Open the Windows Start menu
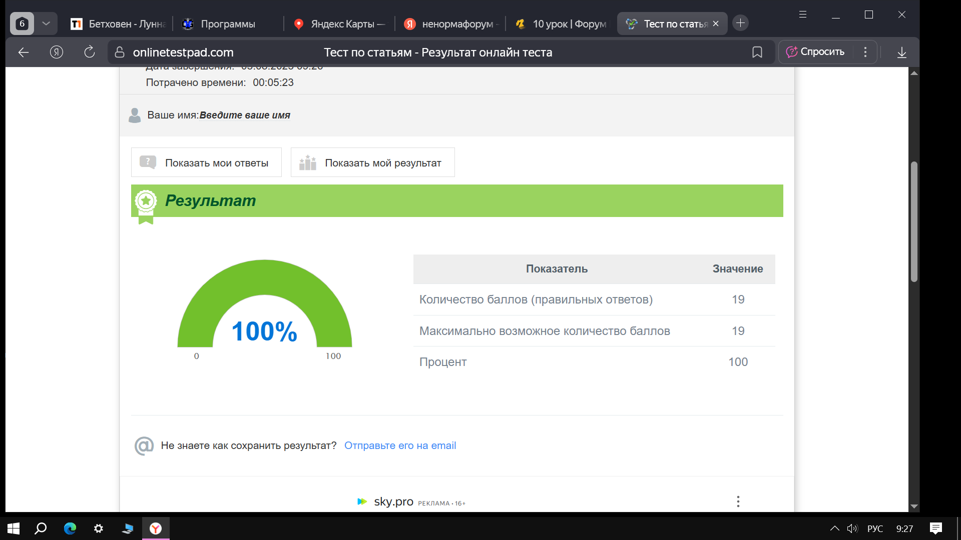Viewport: 961px width, 540px height. click(14, 528)
